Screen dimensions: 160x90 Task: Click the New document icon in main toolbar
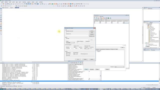2,4
